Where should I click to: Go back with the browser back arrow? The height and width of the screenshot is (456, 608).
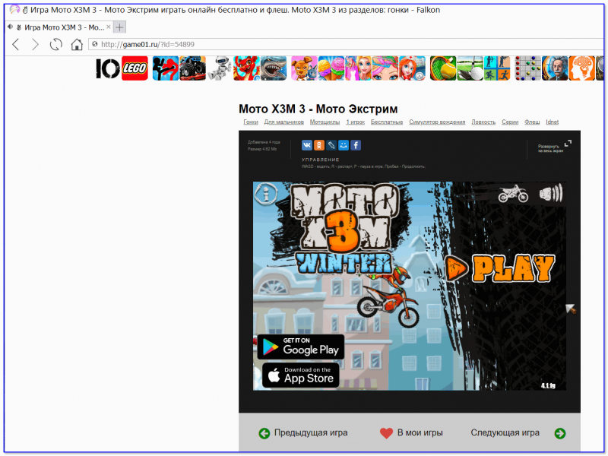[x=16, y=45]
